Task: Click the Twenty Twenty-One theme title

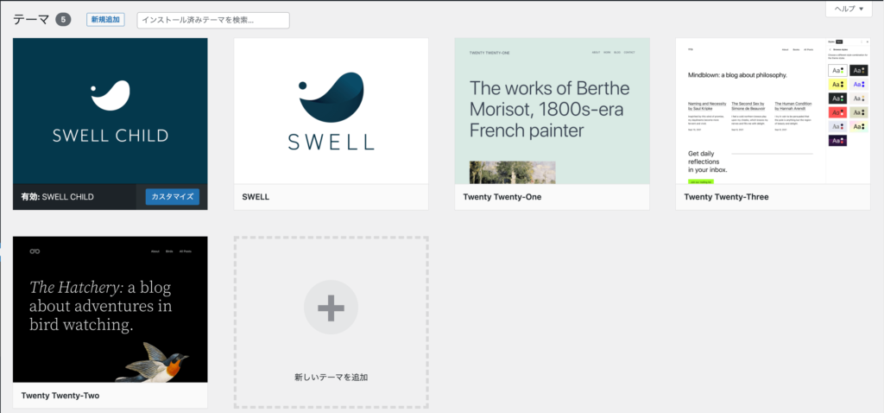Action: click(502, 197)
